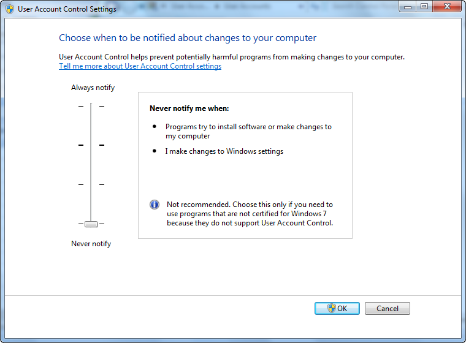Click the Cancel button

point(388,308)
